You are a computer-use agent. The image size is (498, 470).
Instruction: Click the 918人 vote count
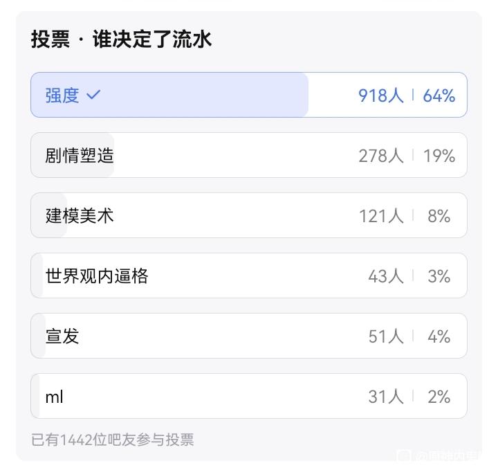pos(380,96)
